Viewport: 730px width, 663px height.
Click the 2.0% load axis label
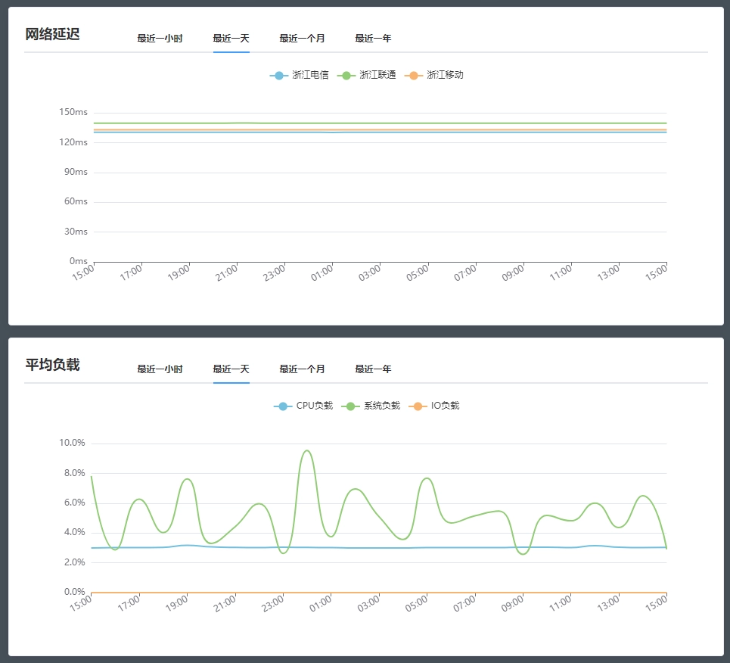[x=74, y=562]
